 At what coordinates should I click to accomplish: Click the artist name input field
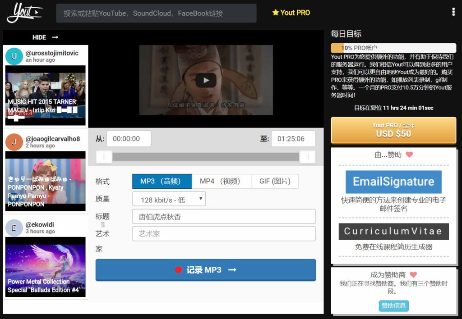tap(224, 234)
